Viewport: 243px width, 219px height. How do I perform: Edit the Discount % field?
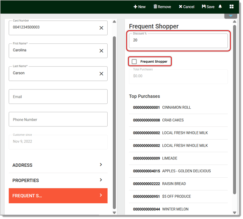coord(178,41)
